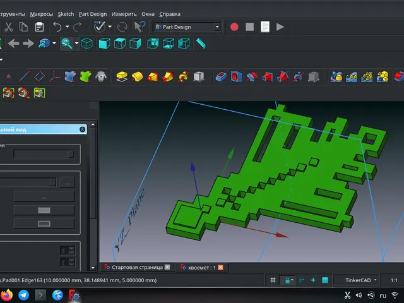This screenshot has width=404, height=303.
Task: Click the Pocket tool icon
Action: 221,76
